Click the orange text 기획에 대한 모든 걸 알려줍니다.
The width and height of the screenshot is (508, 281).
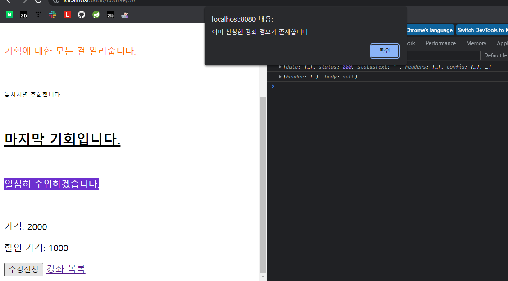[x=70, y=51]
